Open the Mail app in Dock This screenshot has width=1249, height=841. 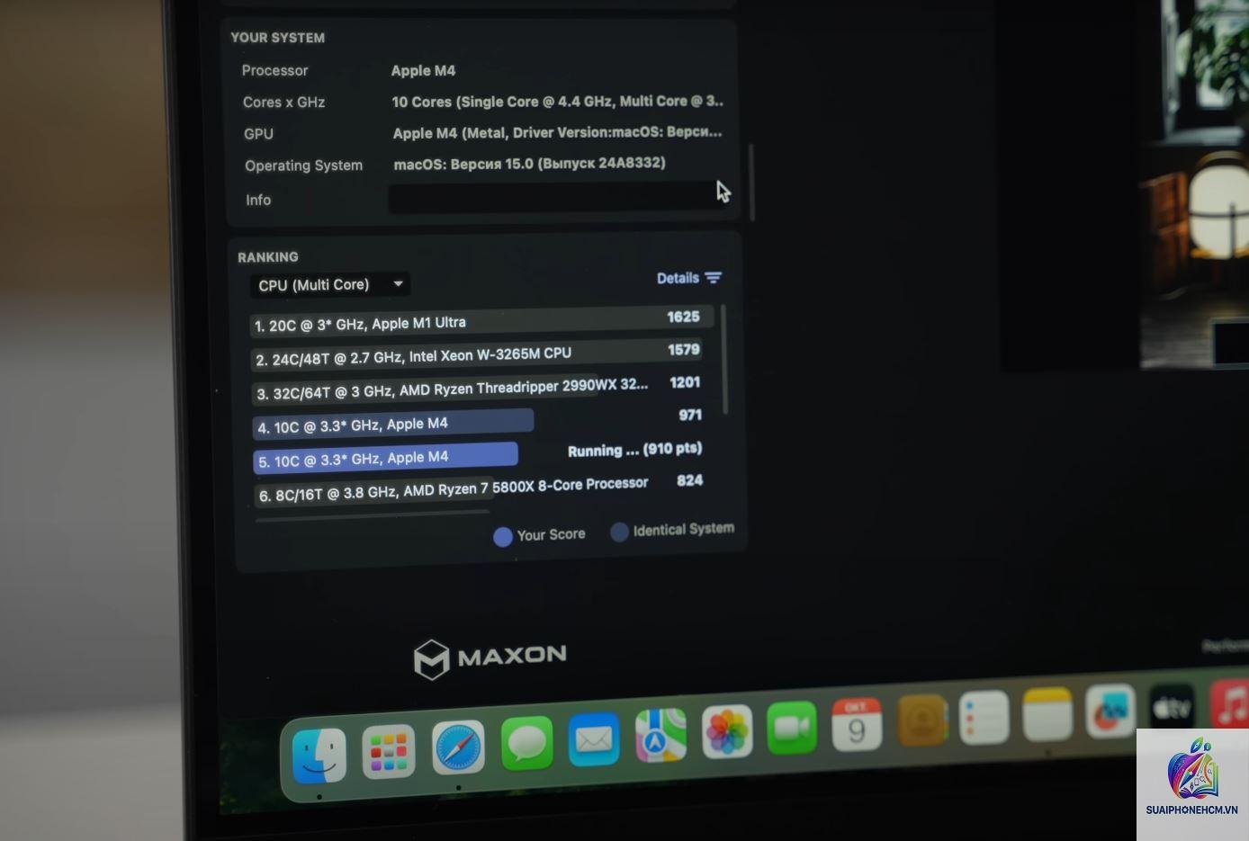pyautogui.click(x=594, y=738)
